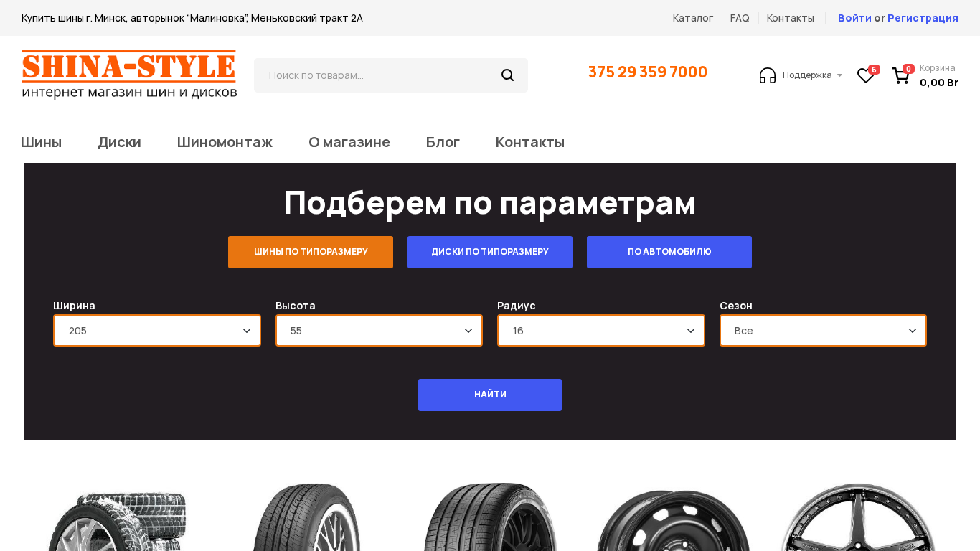Image resolution: width=980 pixels, height=551 pixels.
Task: Click the Найти button
Action: pyautogui.click(x=490, y=395)
